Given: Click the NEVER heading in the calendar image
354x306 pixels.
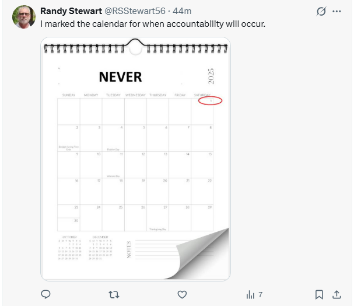Looking at the screenshot, I should click(120, 76).
